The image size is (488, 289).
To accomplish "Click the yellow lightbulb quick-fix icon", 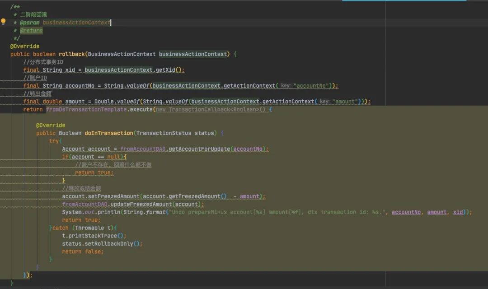I will tap(3, 22).
